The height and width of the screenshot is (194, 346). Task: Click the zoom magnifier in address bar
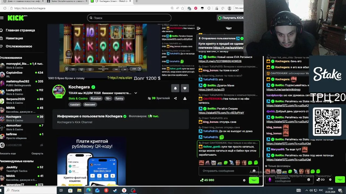point(172,8)
